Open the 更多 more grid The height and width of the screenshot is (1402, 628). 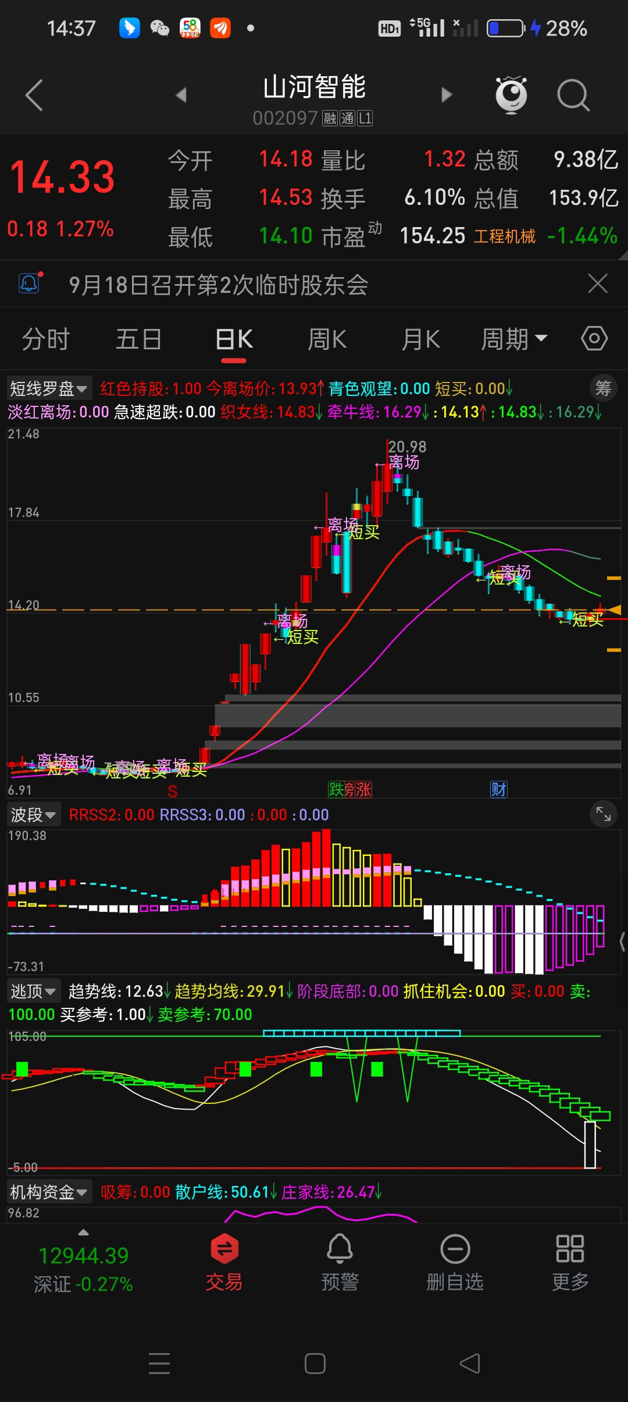coord(570,1262)
